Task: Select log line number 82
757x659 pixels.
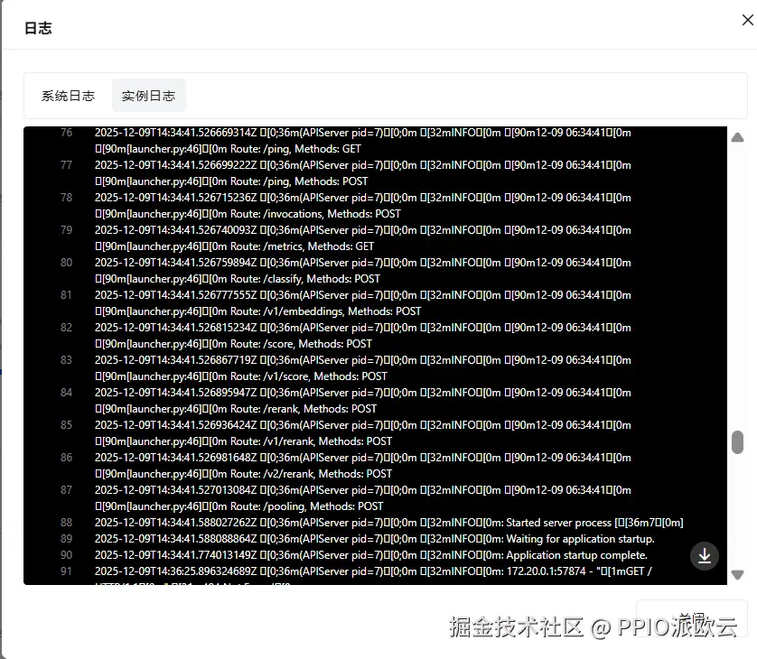Action: (66, 328)
